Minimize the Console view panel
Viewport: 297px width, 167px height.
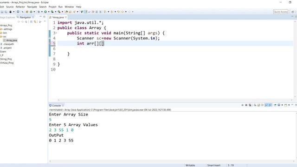pos(292,105)
